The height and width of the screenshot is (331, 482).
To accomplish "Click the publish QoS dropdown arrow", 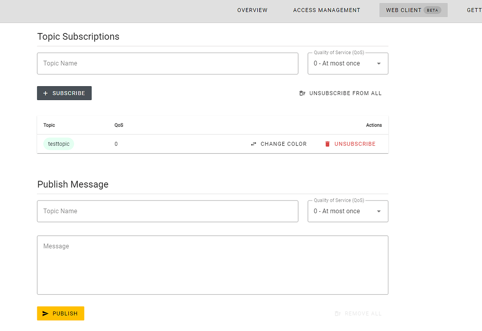I will (379, 211).
